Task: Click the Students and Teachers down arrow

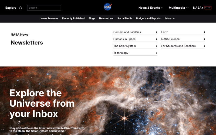Action: point(204,46)
